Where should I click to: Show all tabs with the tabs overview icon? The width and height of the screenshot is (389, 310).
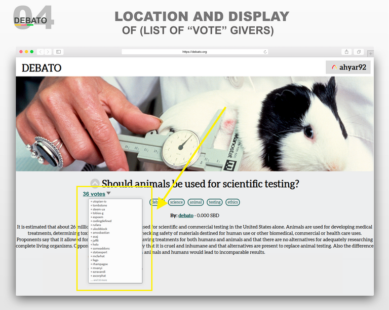(x=359, y=52)
